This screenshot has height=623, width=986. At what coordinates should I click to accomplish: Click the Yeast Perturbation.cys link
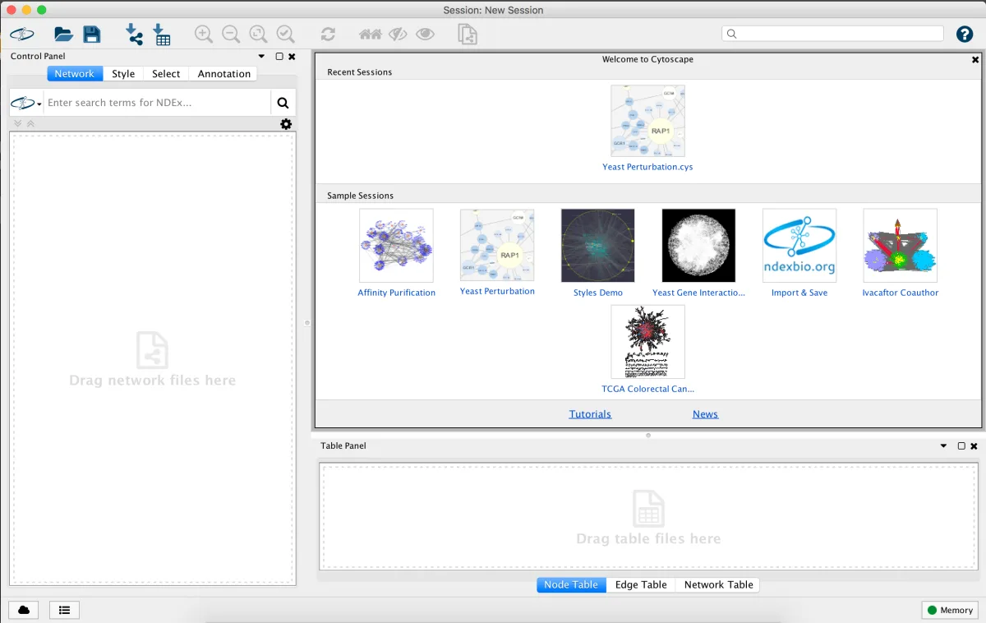click(x=647, y=167)
